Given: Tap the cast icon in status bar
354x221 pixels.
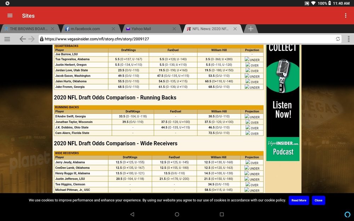Looking at the screenshot, I should tap(307, 4).
